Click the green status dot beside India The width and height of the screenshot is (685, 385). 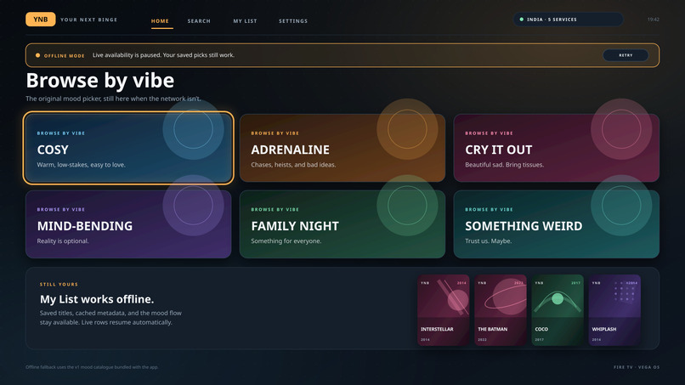(x=521, y=20)
